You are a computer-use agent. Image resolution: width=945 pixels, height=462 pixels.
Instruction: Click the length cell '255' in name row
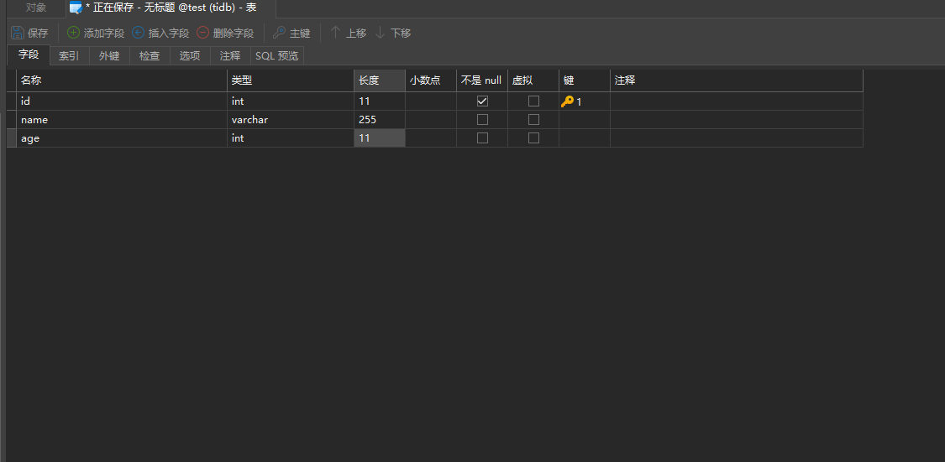pyautogui.click(x=380, y=120)
